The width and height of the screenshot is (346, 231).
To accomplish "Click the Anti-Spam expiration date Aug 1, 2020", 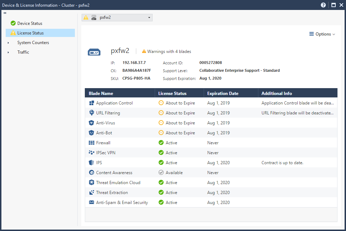I will tap(219, 203).
